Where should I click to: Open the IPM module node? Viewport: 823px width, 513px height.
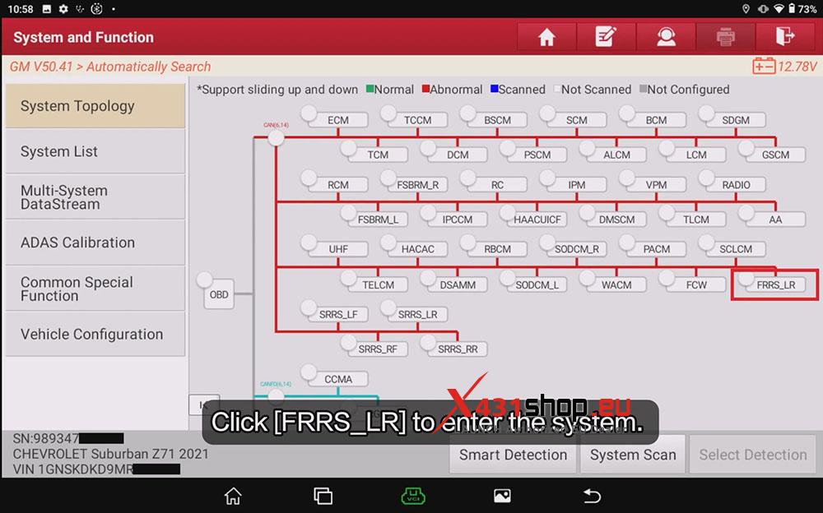pos(577,185)
